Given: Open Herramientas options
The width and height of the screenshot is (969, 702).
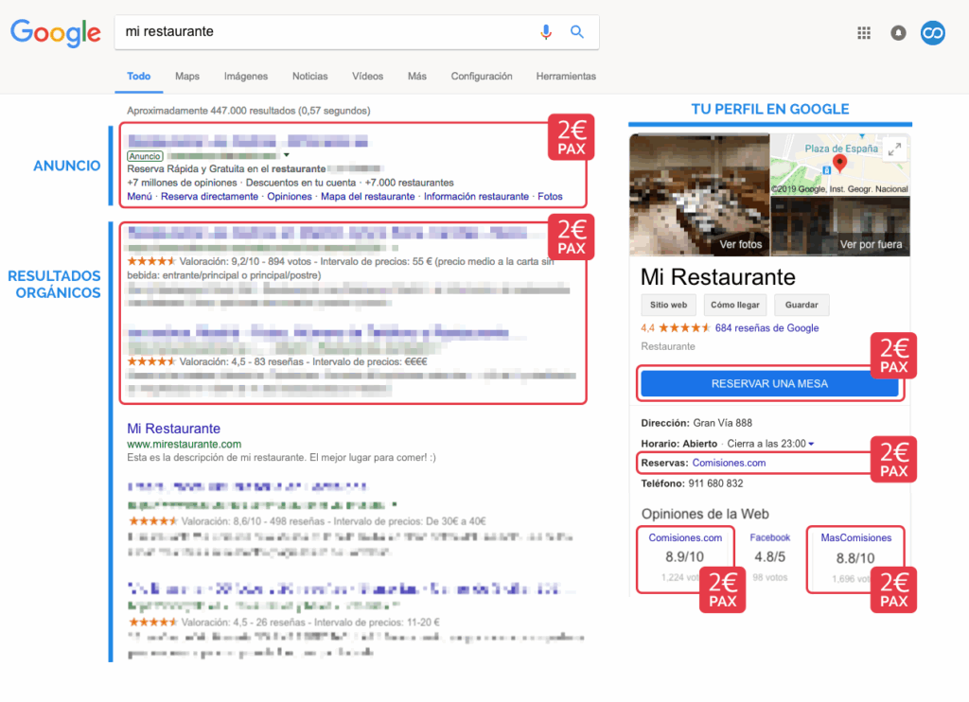Looking at the screenshot, I should (x=566, y=76).
